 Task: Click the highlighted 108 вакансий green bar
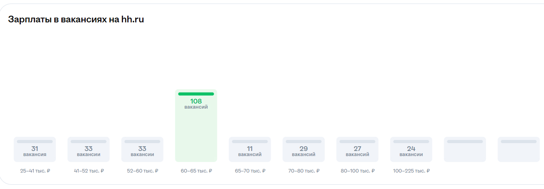pos(196,125)
